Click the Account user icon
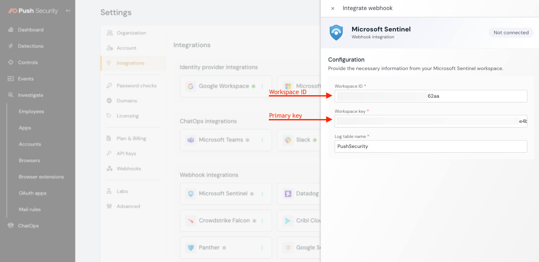539x262 pixels. pyautogui.click(x=110, y=48)
